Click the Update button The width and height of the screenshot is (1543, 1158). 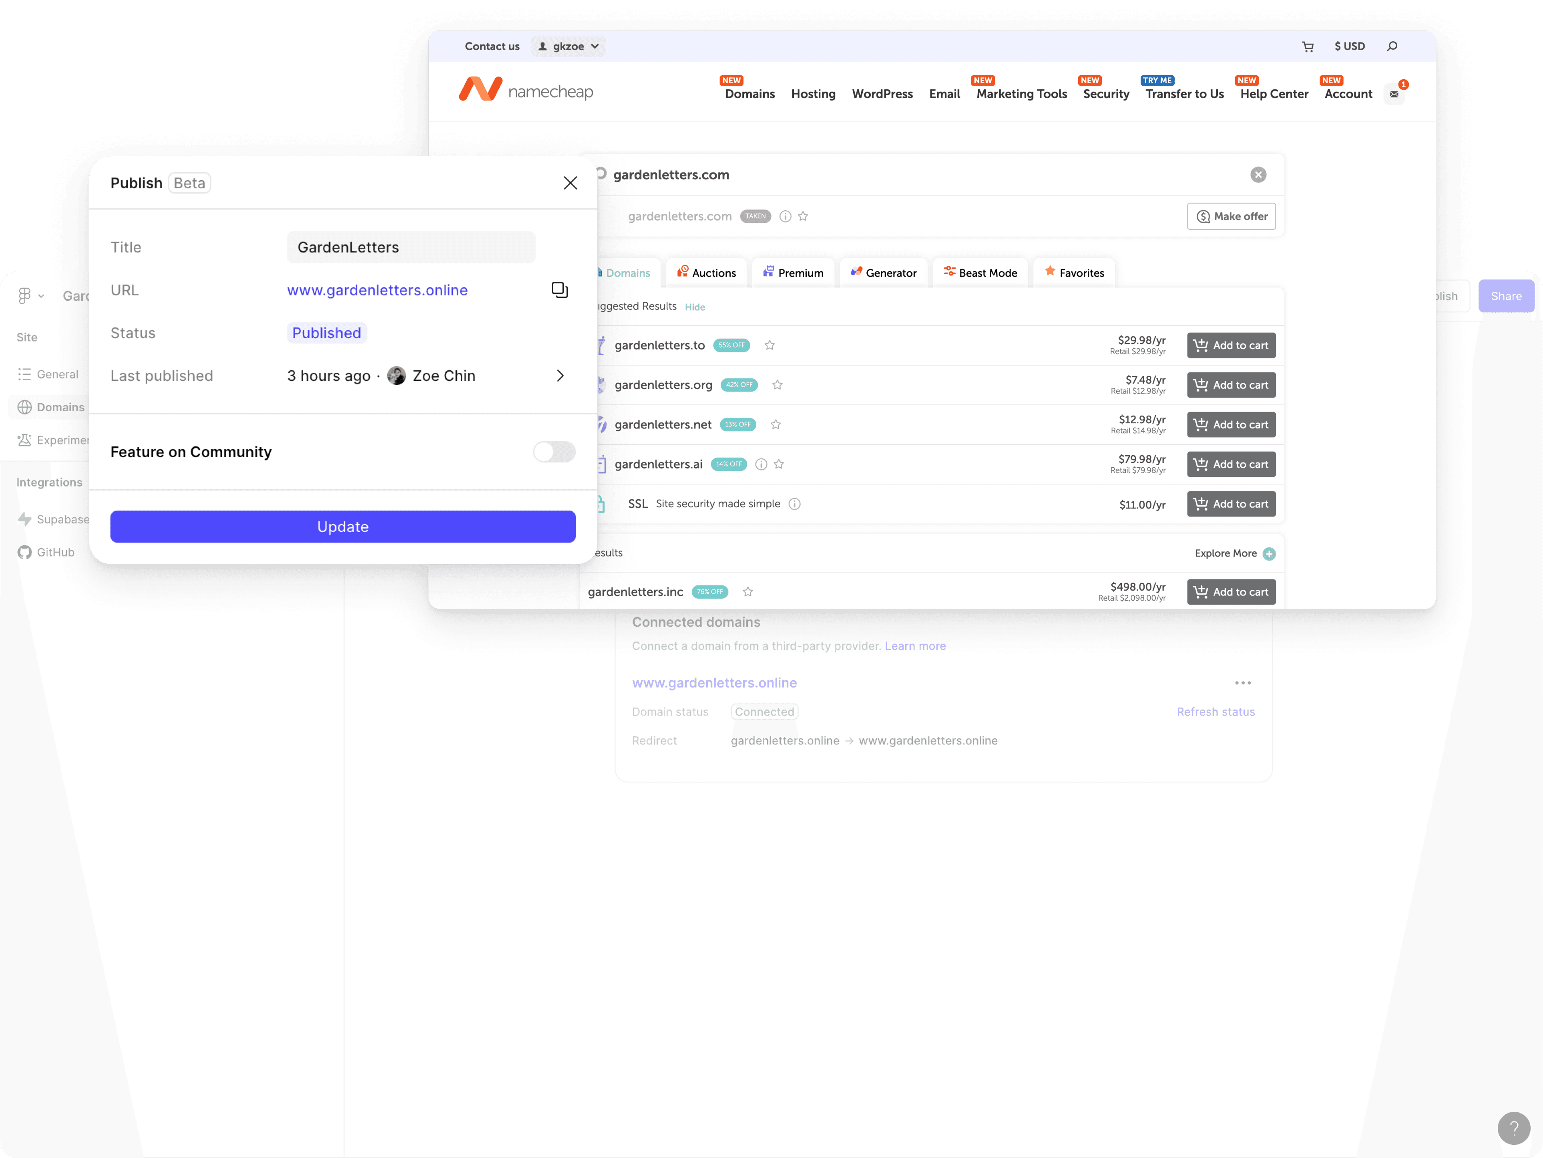click(342, 527)
